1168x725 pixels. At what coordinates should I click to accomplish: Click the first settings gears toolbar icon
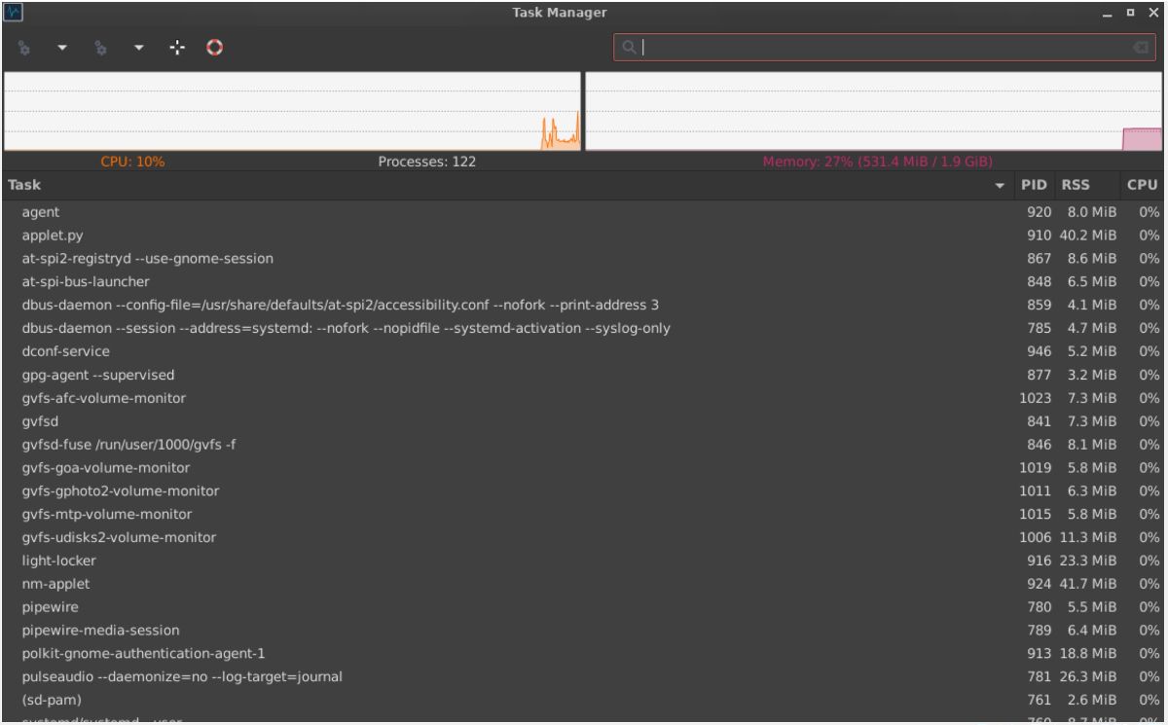(x=22, y=47)
